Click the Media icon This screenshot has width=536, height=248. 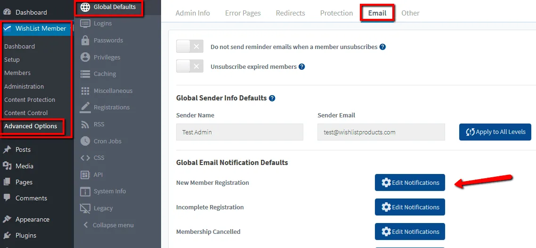pyautogui.click(x=7, y=166)
